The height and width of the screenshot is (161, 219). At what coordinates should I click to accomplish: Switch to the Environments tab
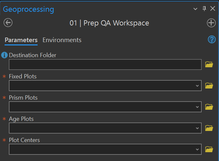click(62, 40)
